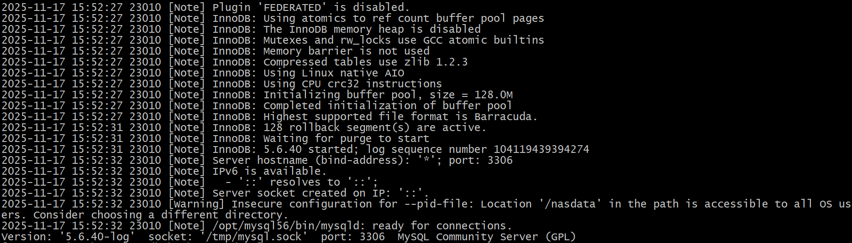Click the path '/nasdata' in the warning
The height and width of the screenshot is (243, 852).
click(x=570, y=204)
